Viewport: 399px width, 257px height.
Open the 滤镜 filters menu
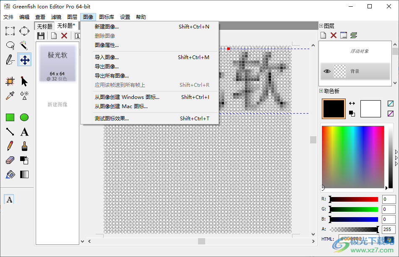[x=56, y=17]
